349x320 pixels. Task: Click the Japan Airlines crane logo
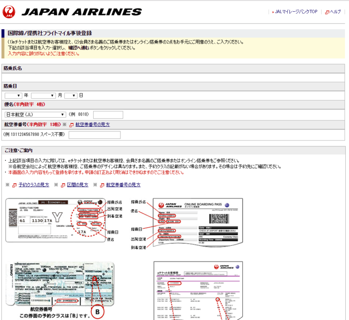click(10, 12)
